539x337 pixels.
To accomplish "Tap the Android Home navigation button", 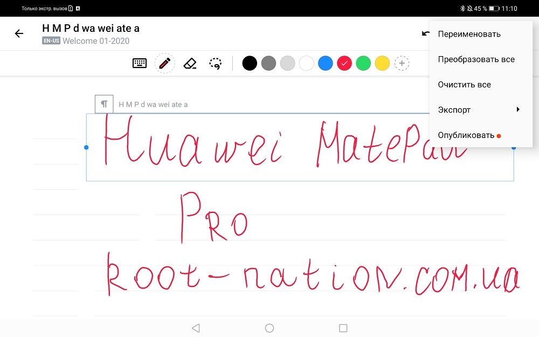I will [x=269, y=328].
